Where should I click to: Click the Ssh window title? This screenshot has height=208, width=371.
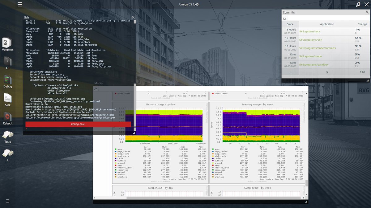[27, 18]
